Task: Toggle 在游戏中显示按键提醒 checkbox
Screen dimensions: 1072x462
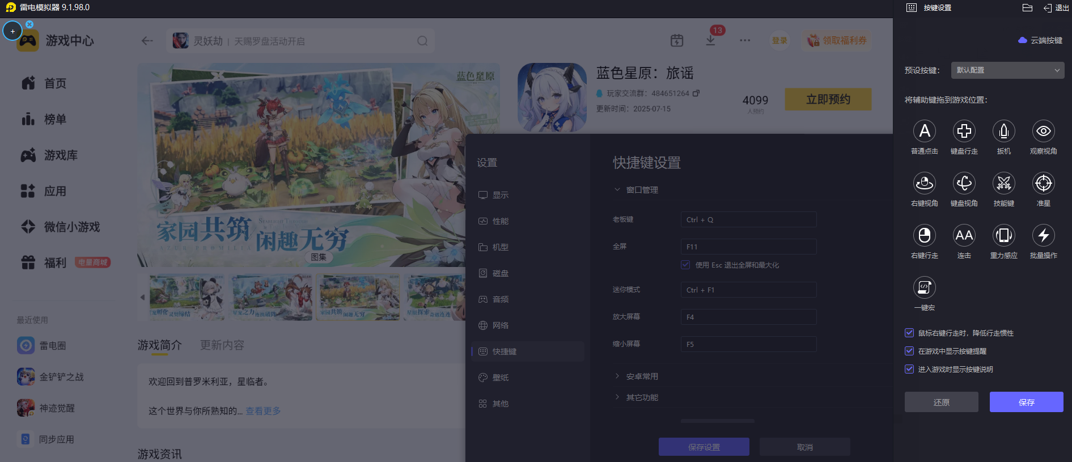Action: click(909, 351)
